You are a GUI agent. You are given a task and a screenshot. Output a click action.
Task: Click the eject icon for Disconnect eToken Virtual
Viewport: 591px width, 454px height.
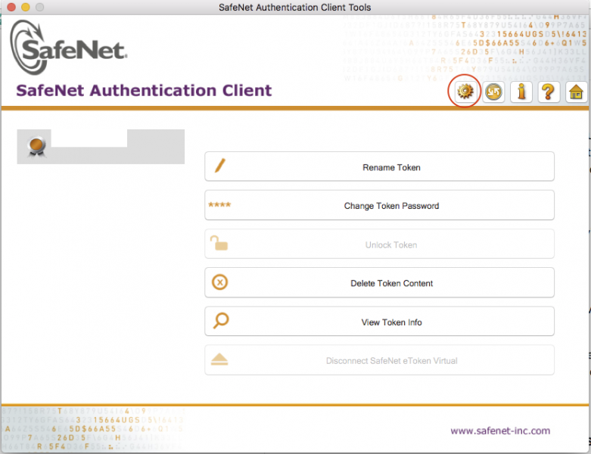tap(219, 360)
